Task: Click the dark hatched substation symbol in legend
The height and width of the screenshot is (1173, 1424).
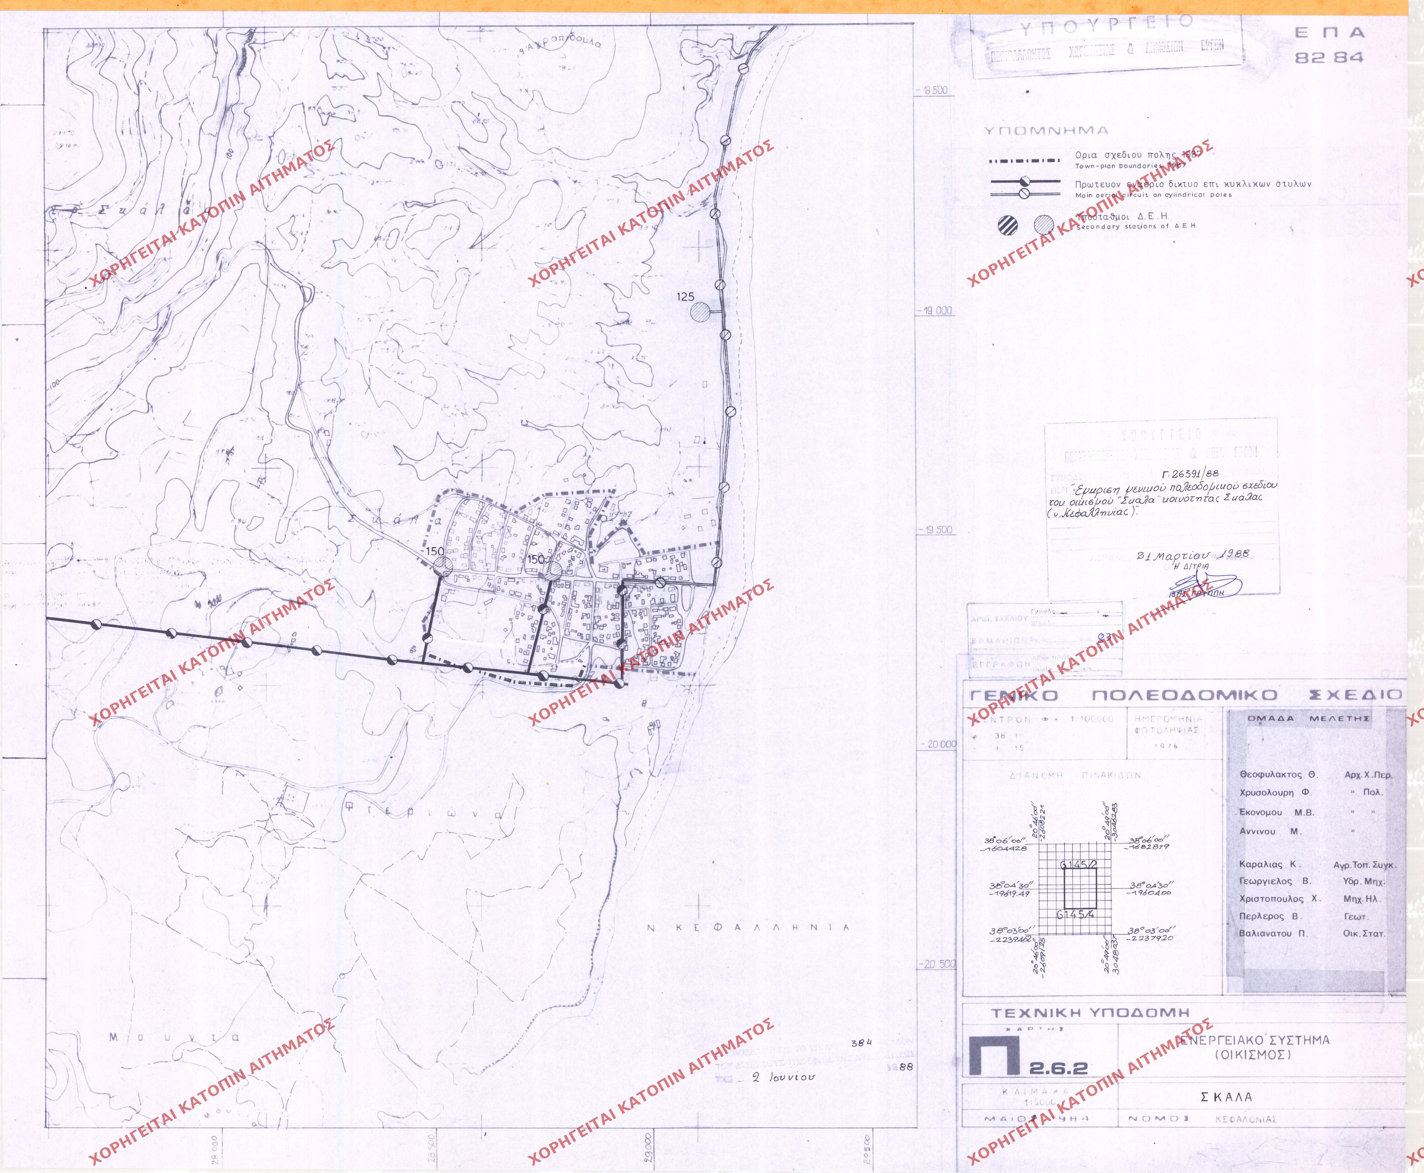Action: [1007, 226]
